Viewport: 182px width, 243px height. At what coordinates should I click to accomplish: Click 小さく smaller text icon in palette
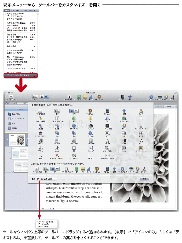141,140
